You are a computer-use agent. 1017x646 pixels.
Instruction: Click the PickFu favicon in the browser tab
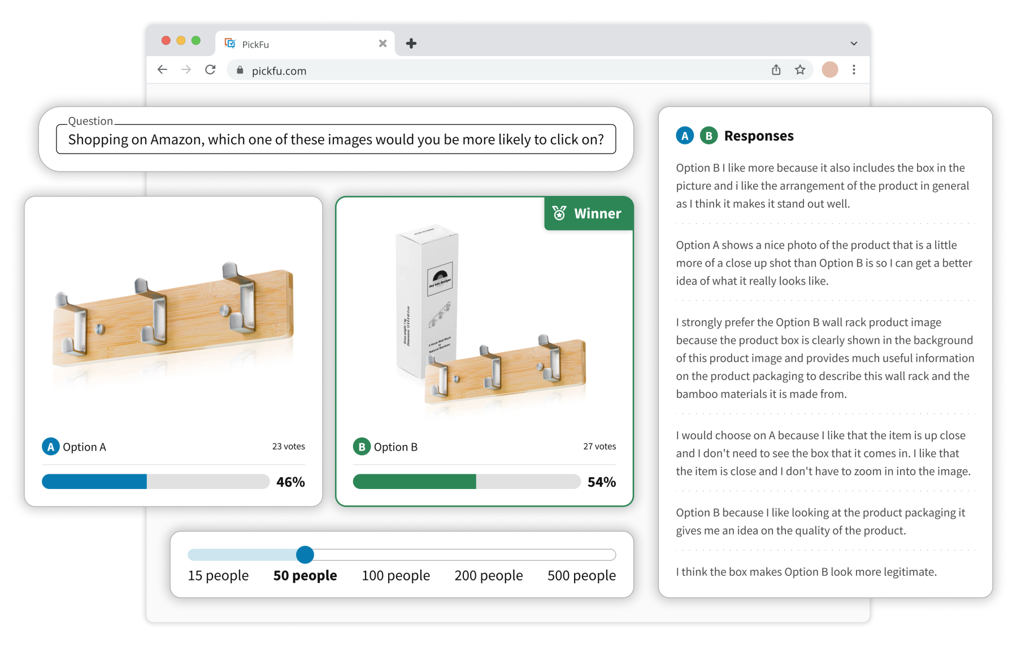[x=230, y=43]
